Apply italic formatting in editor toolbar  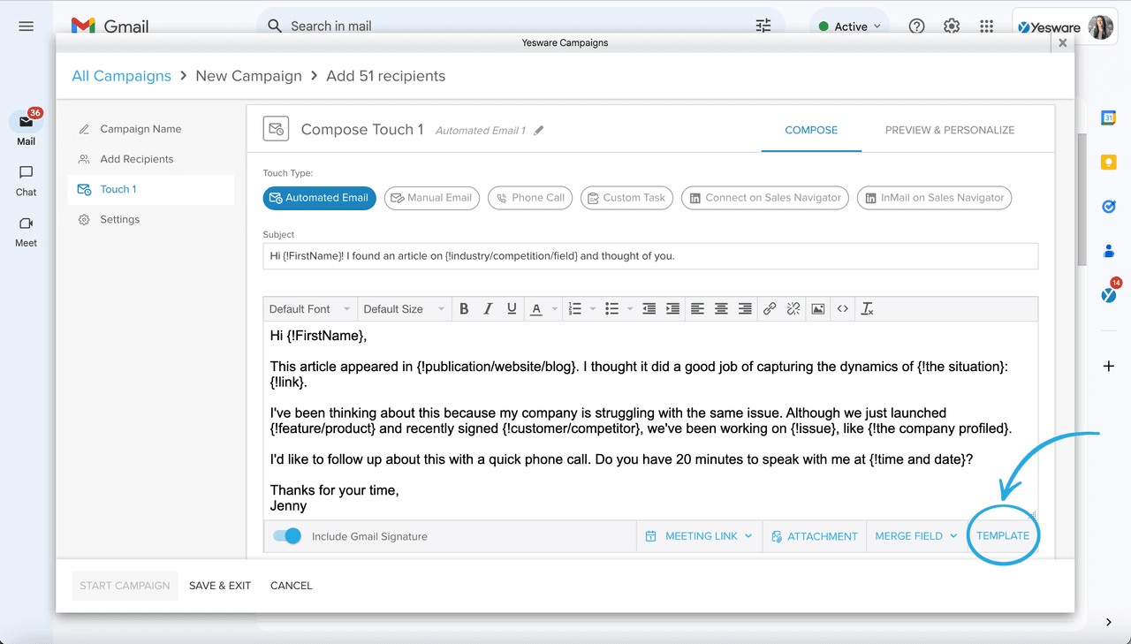[x=488, y=309]
